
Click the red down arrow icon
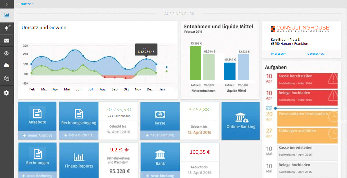pos(126,150)
